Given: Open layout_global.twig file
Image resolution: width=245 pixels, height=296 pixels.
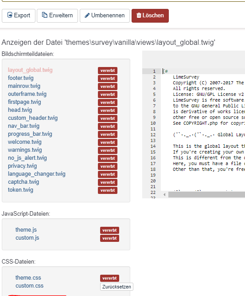Looking at the screenshot, I should [x=30, y=70].
